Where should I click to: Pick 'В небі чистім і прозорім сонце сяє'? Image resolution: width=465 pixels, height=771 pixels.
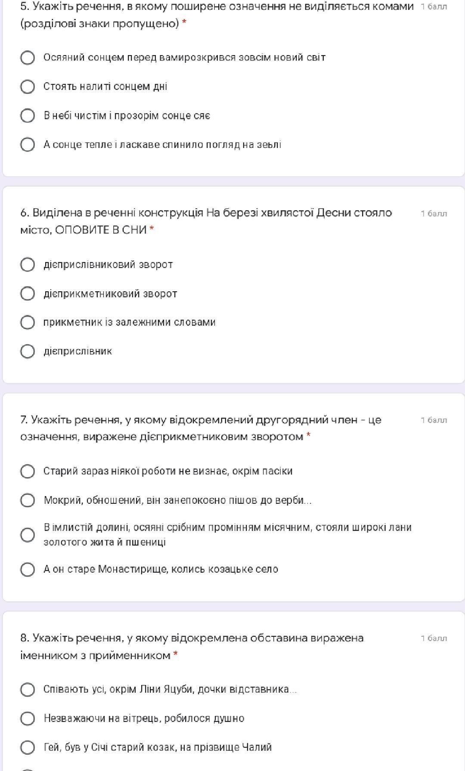click(x=28, y=116)
